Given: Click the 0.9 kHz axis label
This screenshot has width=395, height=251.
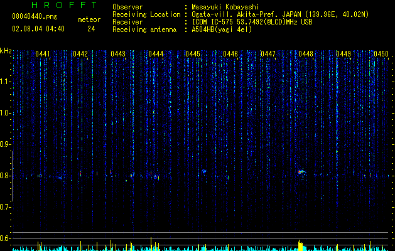Looking at the screenshot, I should pyautogui.click(x=5, y=144).
